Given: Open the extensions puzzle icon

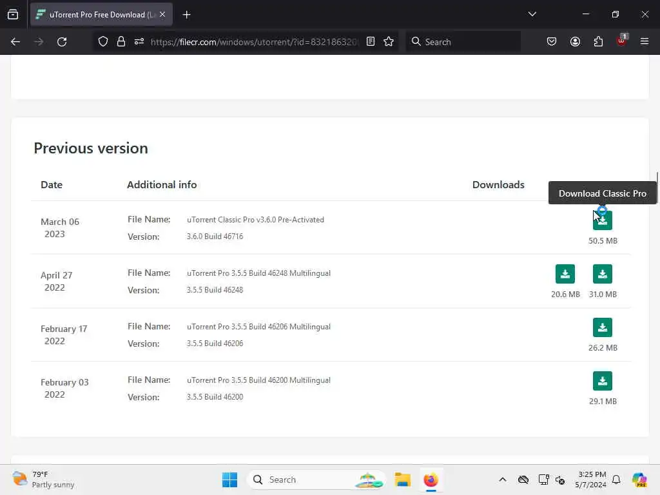Looking at the screenshot, I should (x=598, y=41).
